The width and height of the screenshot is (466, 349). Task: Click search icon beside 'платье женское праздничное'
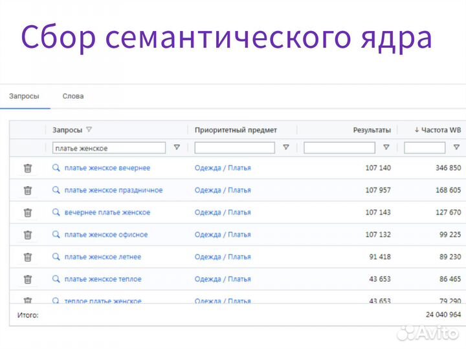(x=56, y=190)
